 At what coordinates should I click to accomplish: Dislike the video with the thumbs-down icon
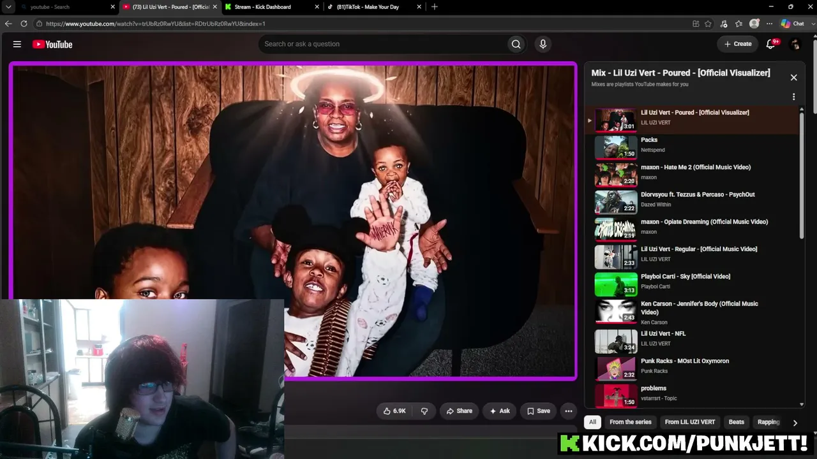point(424,411)
